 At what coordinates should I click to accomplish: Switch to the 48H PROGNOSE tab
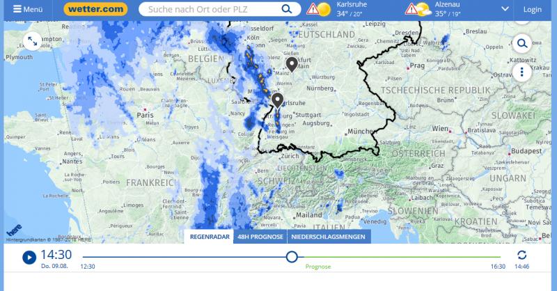coord(260,237)
